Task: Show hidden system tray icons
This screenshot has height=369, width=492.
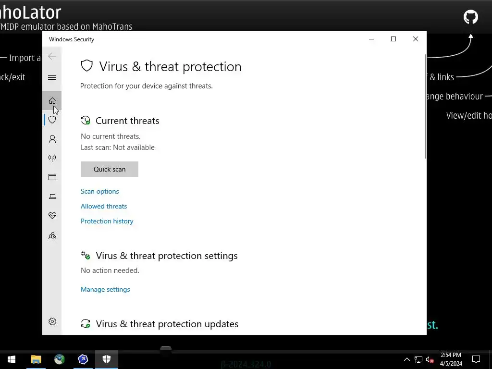Action: 406,359
